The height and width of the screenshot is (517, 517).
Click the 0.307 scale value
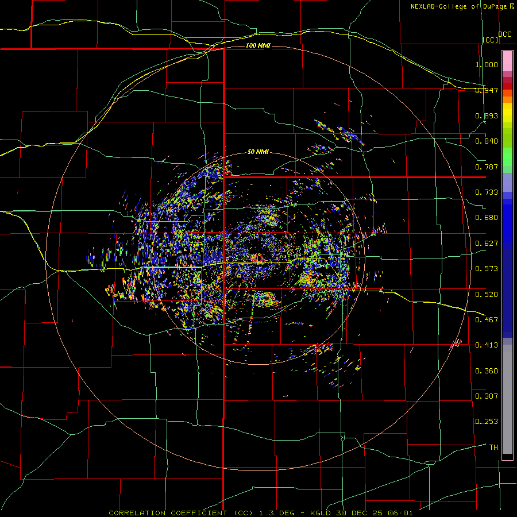(x=487, y=396)
